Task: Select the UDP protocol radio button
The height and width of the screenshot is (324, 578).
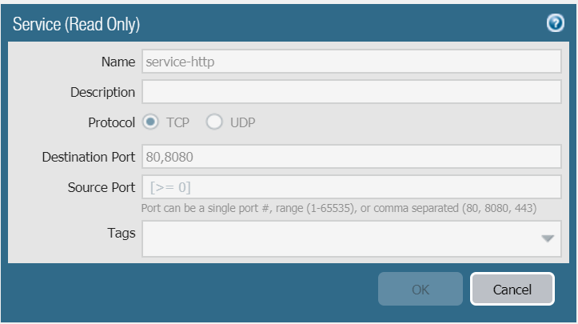Action: pyautogui.click(x=214, y=123)
